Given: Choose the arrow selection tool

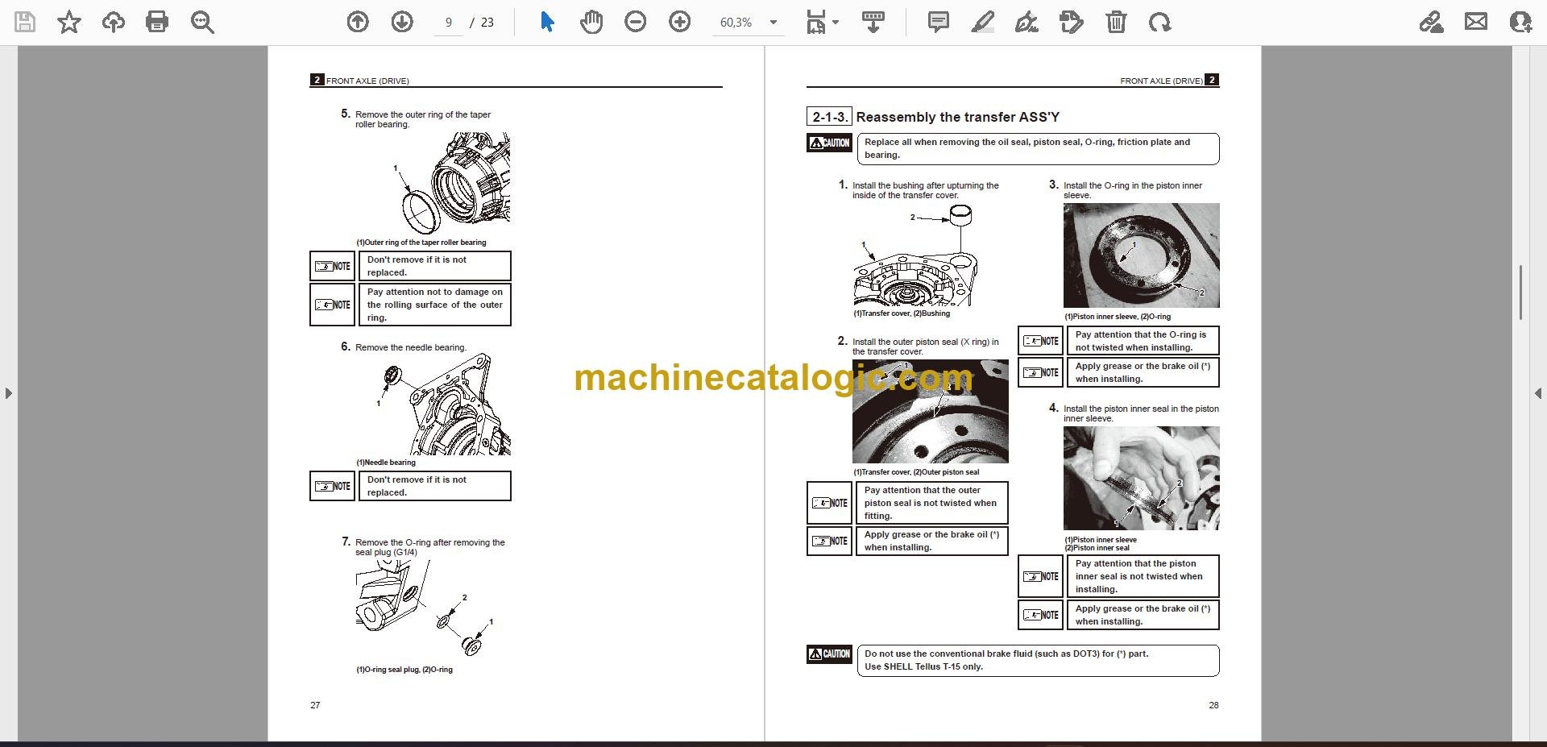Looking at the screenshot, I should [x=547, y=22].
